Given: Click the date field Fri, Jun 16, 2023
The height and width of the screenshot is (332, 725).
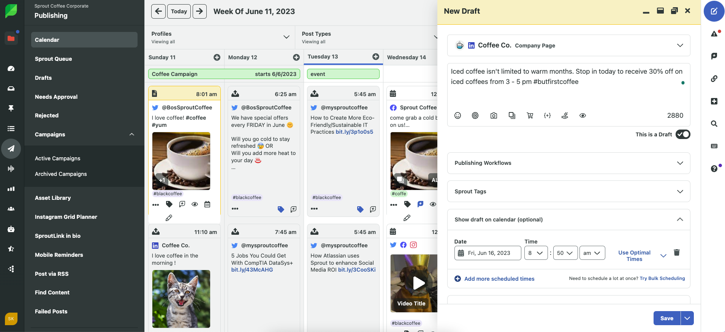Looking at the screenshot, I should [x=488, y=253].
